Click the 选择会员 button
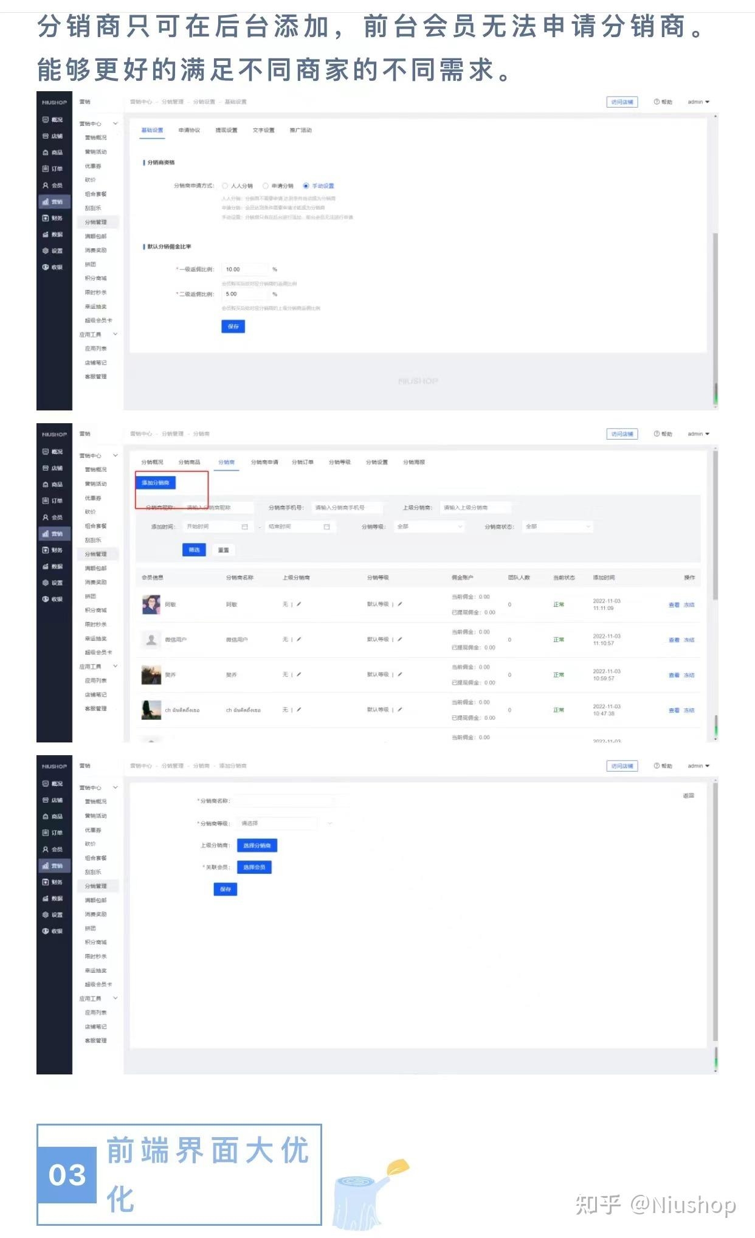The height and width of the screenshot is (1238, 755). [254, 867]
